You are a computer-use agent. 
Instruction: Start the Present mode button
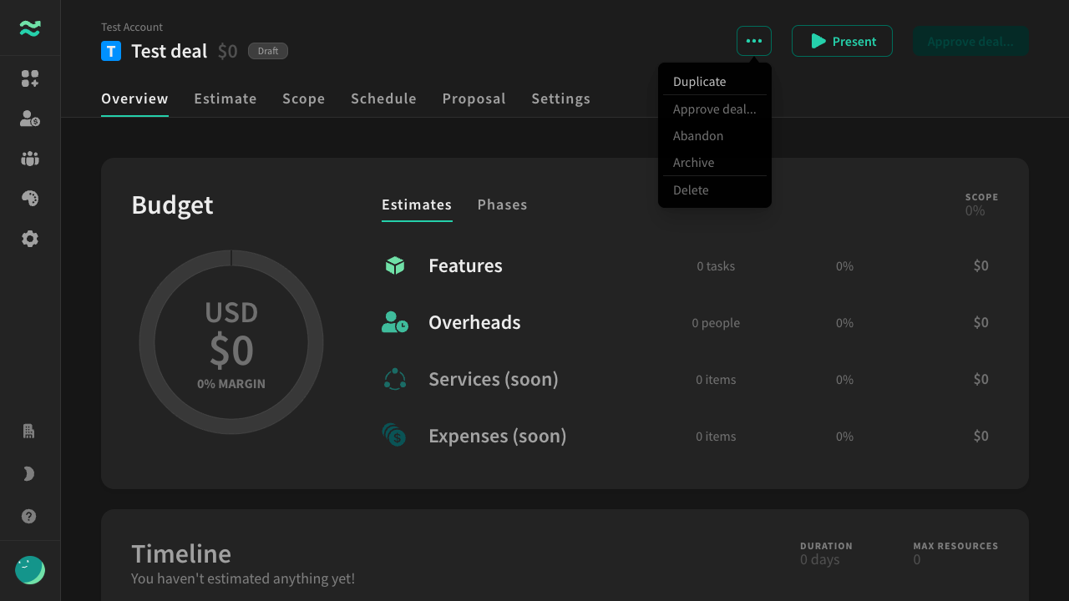click(x=842, y=41)
